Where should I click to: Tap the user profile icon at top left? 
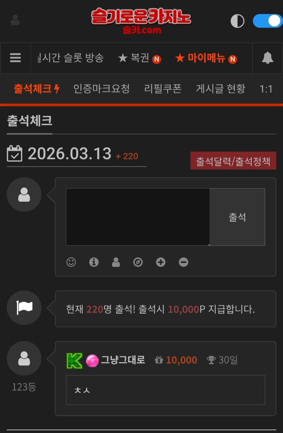pos(15,20)
